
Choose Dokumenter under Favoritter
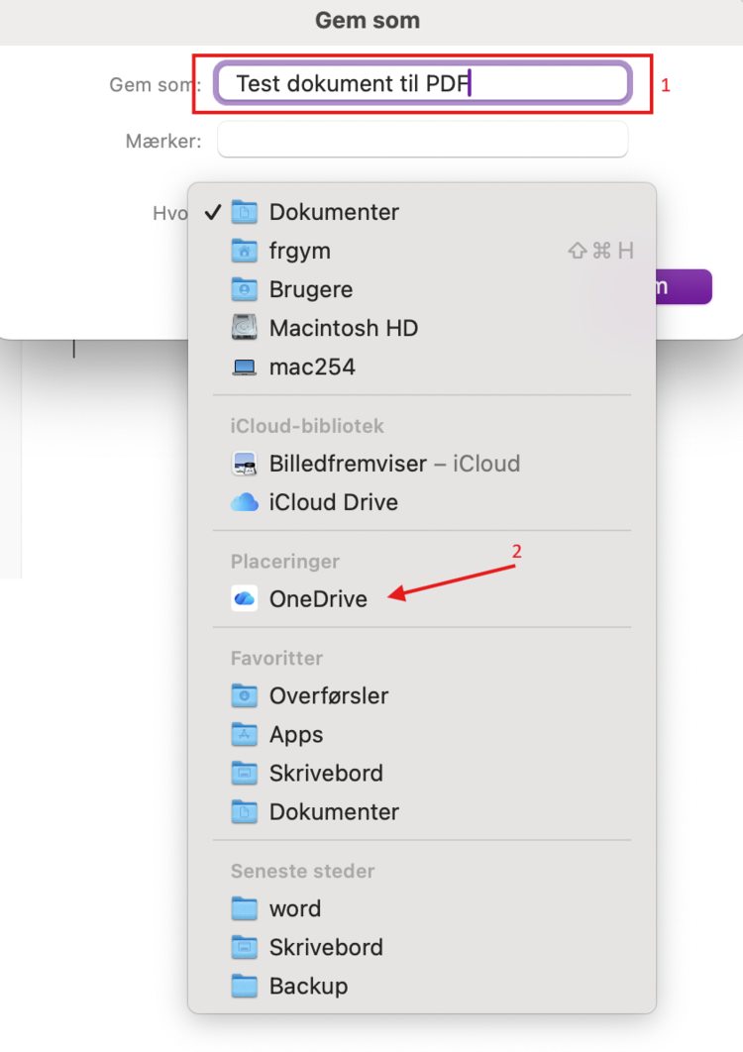pyautogui.click(x=334, y=812)
